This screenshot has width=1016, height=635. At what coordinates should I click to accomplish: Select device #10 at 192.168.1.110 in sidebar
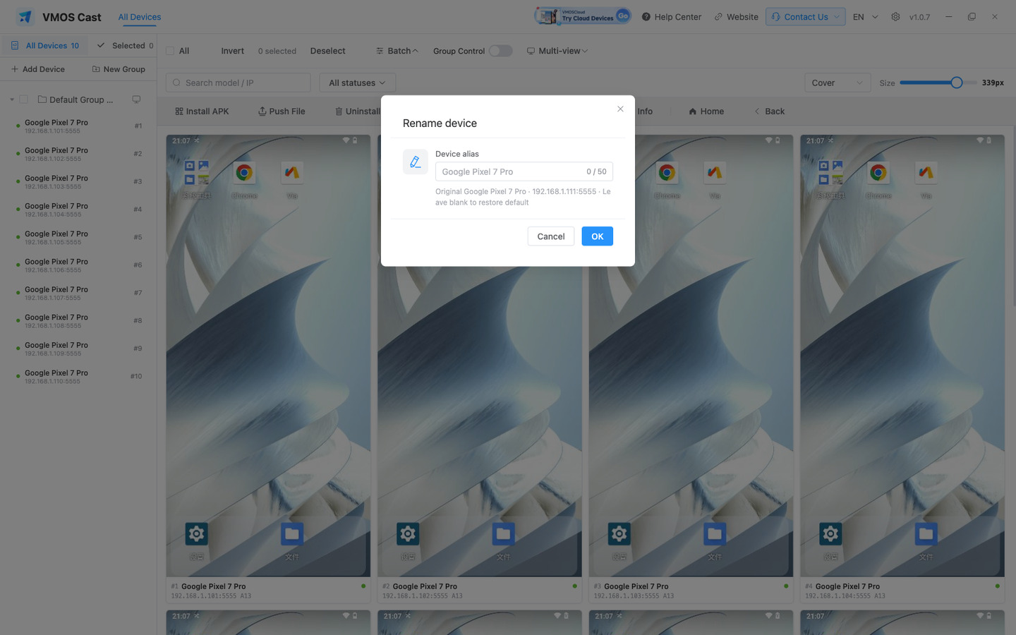pos(78,377)
